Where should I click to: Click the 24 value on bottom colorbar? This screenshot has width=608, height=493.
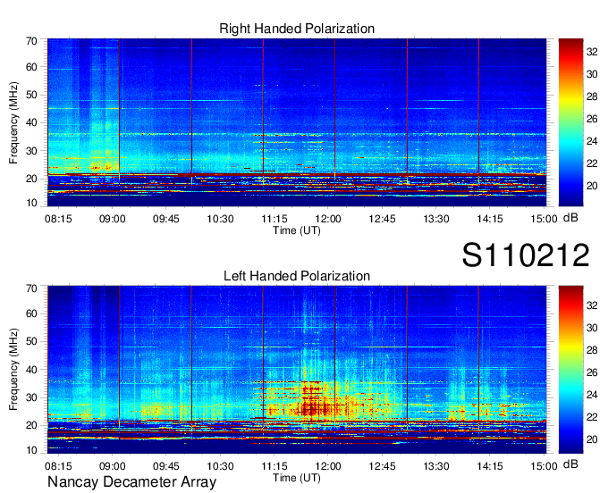pos(592,395)
